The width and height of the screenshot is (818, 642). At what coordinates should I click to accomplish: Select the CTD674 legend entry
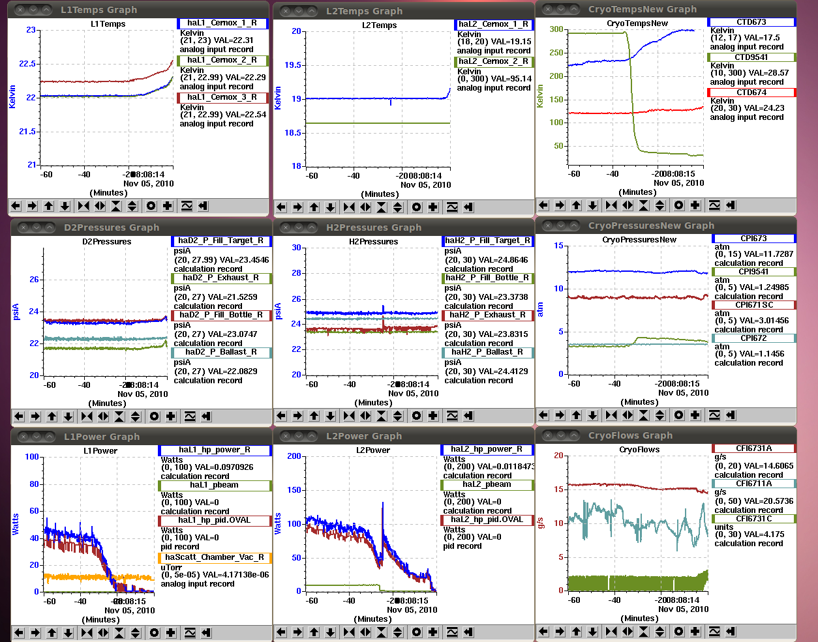(751, 93)
